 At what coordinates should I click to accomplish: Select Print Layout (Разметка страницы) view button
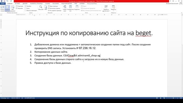pos(7,8)
